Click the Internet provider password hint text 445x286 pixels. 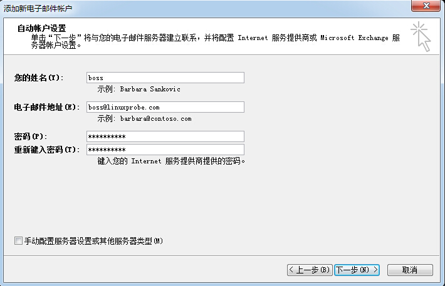click(x=170, y=161)
